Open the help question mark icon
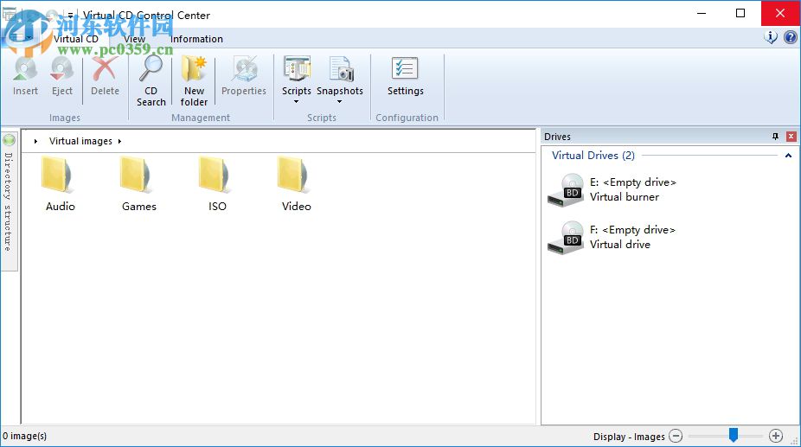The width and height of the screenshot is (801, 447). click(791, 37)
